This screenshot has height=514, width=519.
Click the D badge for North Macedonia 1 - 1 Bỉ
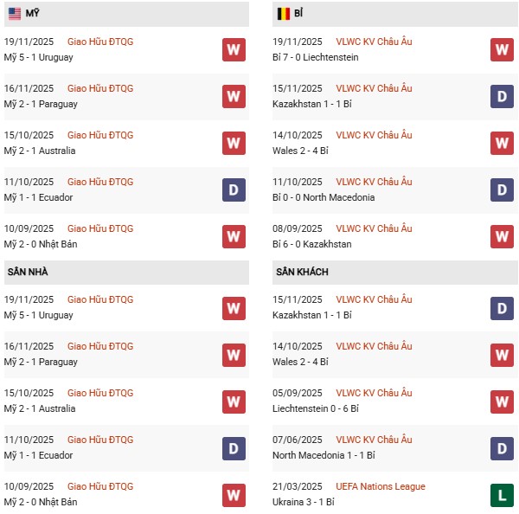coord(503,447)
